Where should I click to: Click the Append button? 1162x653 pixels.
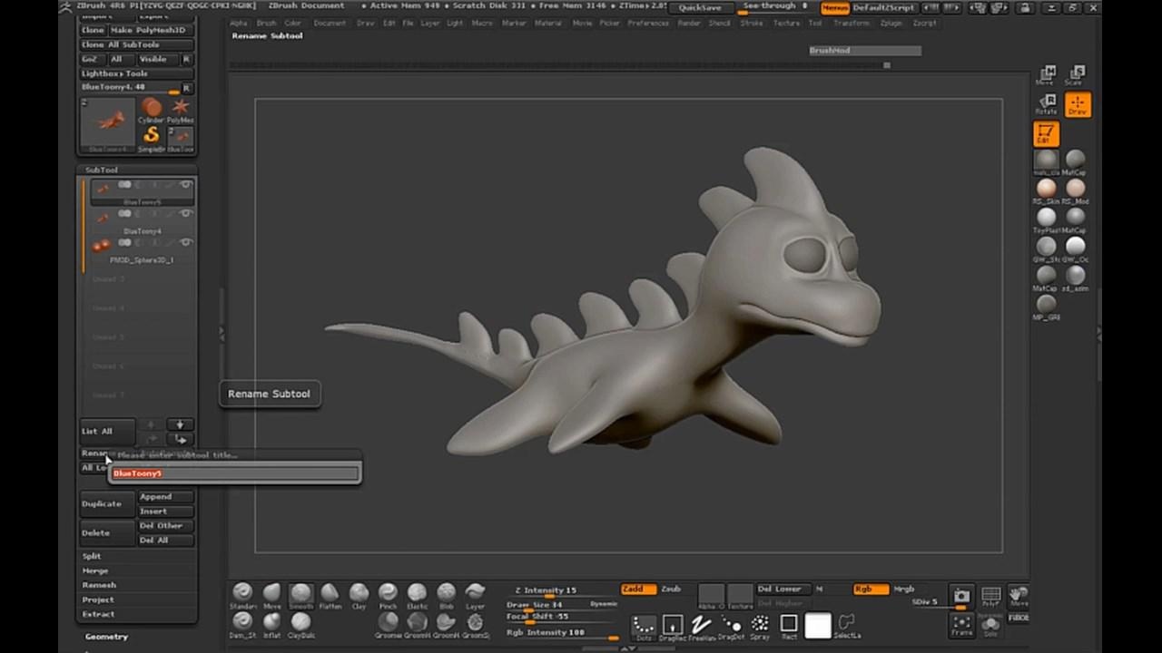point(165,496)
